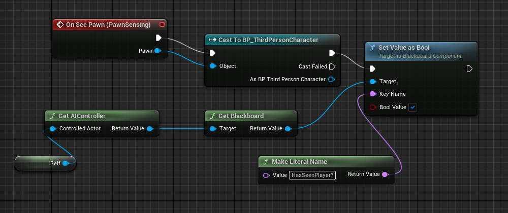Click the On See Pawn execution output pin

click(x=158, y=38)
